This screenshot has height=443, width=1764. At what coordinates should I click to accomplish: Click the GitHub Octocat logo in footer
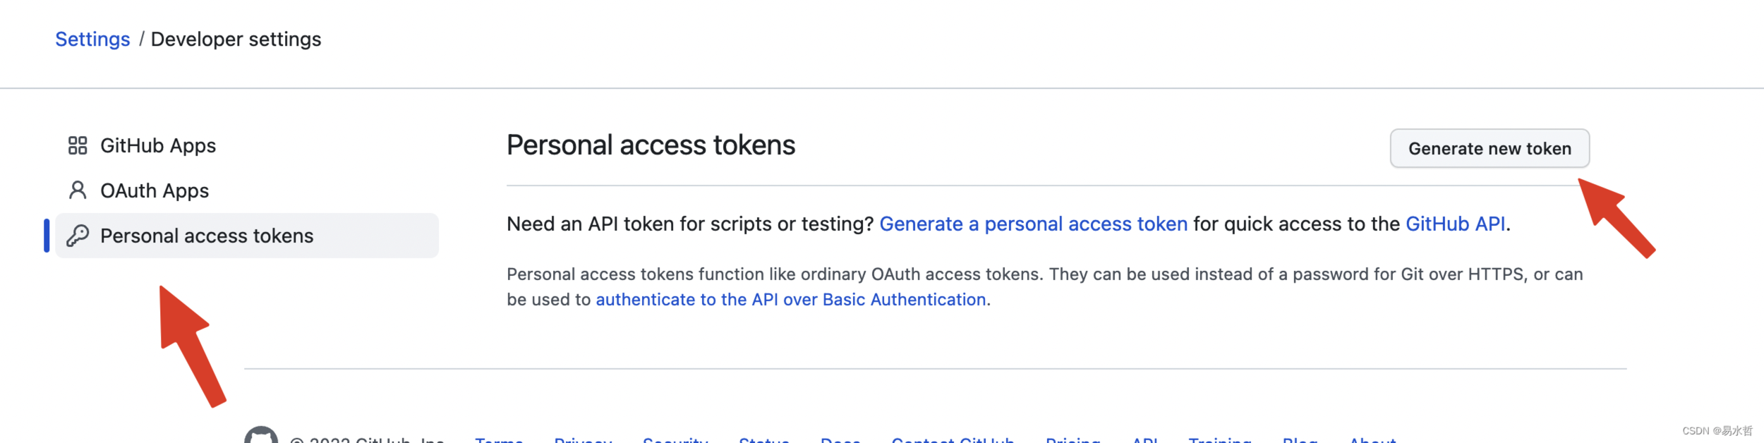[x=261, y=435]
